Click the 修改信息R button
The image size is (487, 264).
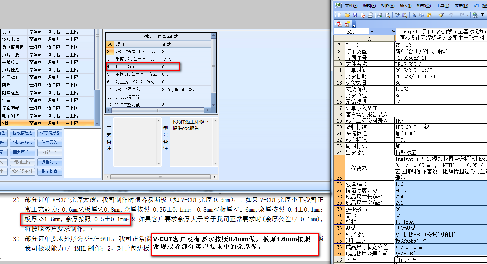tap(22, 133)
